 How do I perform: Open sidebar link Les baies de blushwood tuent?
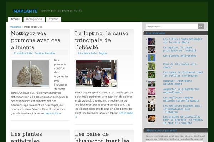(183, 74)
